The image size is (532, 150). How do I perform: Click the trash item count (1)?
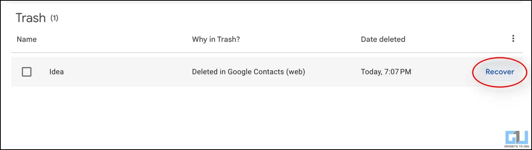point(54,18)
